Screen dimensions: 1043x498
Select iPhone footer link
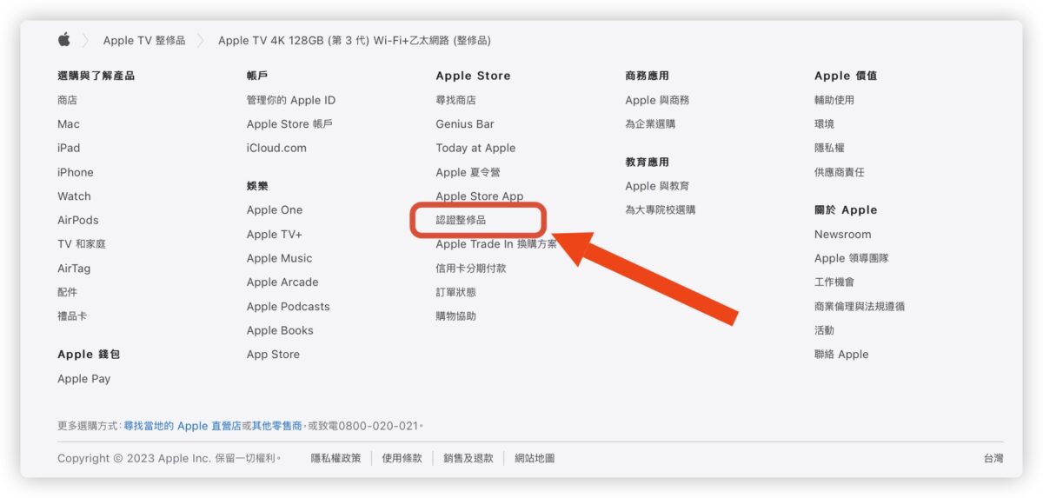76,172
